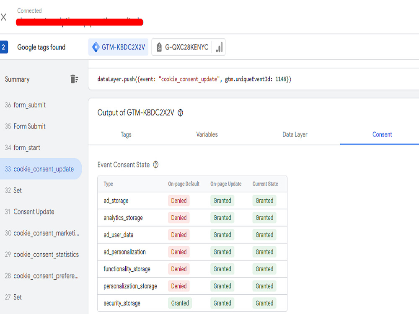This screenshot has width=419, height=314.
Task: Close the Tag Assistant debug panel
Action: pyautogui.click(x=3, y=17)
